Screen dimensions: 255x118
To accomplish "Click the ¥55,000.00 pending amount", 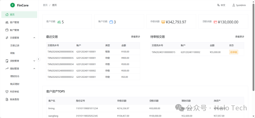I will tap(215, 52).
